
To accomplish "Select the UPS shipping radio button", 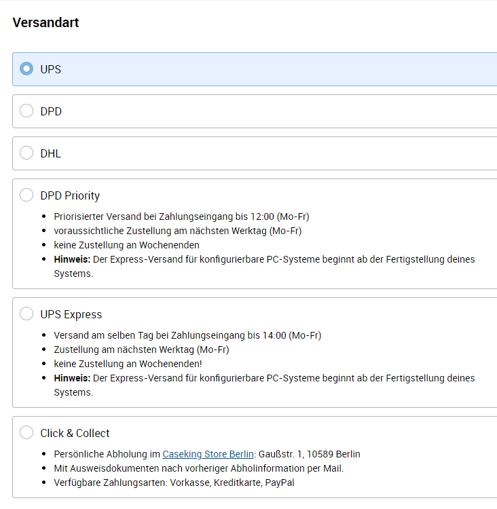I will click(x=26, y=69).
